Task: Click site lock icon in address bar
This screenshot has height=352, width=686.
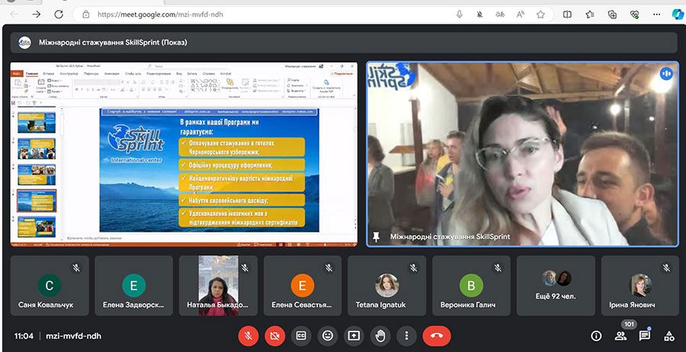Action: (x=86, y=14)
